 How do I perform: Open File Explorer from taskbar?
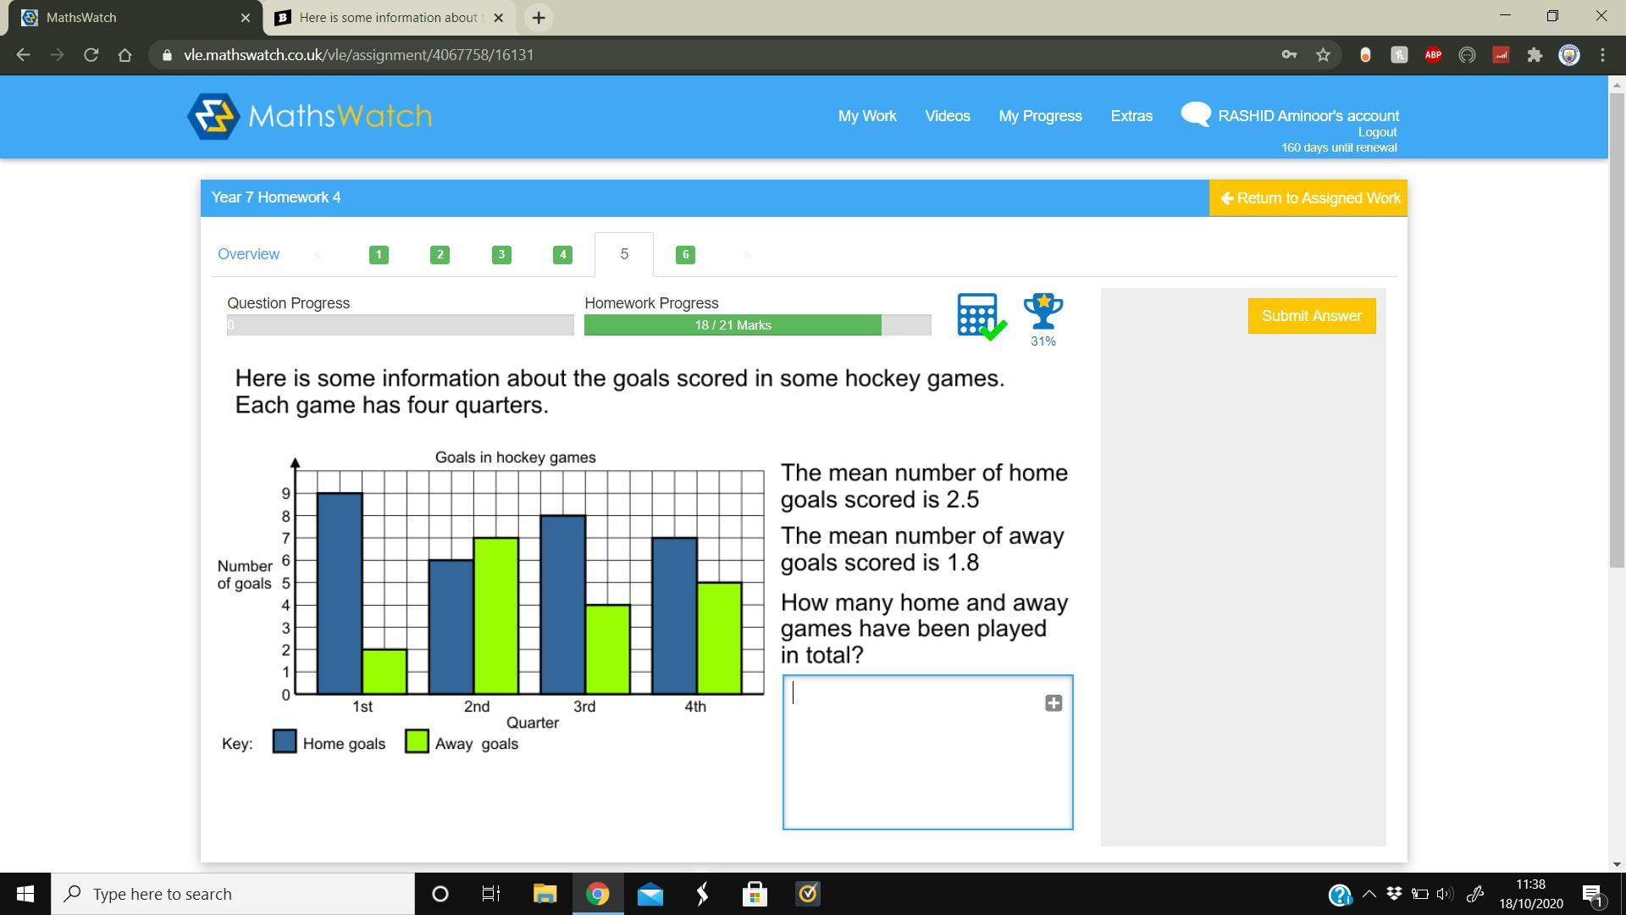pyautogui.click(x=545, y=894)
